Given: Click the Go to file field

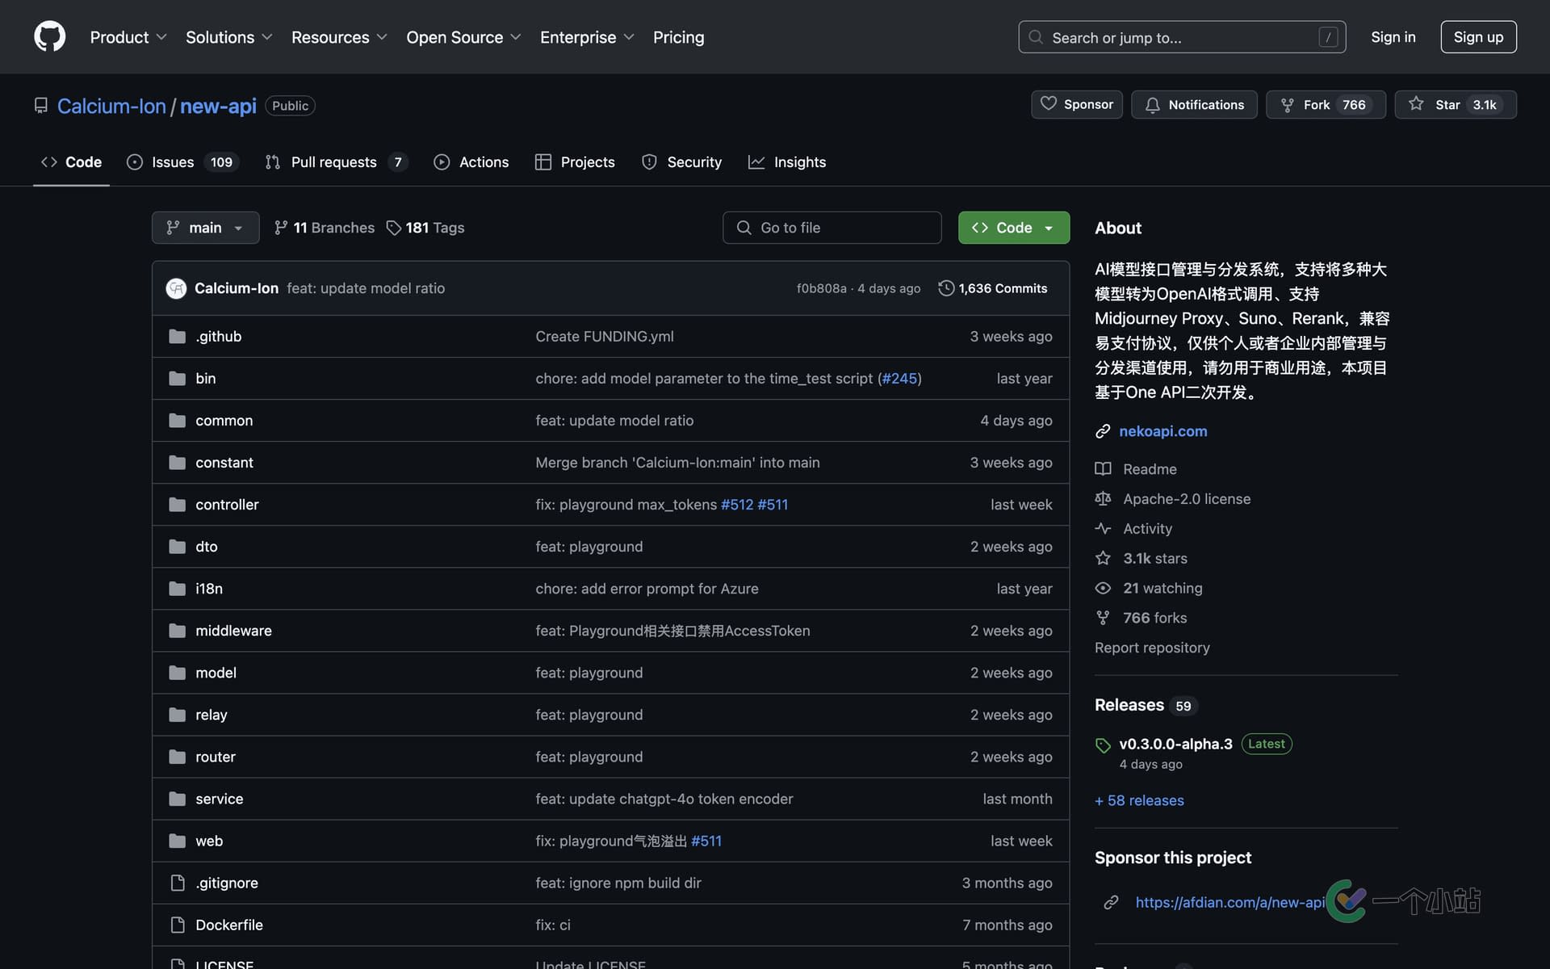Looking at the screenshot, I should coord(832,228).
